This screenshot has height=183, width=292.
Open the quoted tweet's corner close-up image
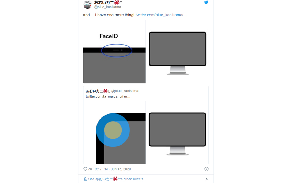click(x=114, y=132)
